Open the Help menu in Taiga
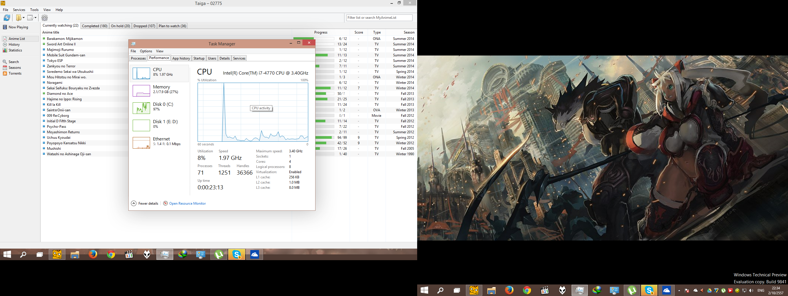The width and height of the screenshot is (788, 296). tap(59, 10)
